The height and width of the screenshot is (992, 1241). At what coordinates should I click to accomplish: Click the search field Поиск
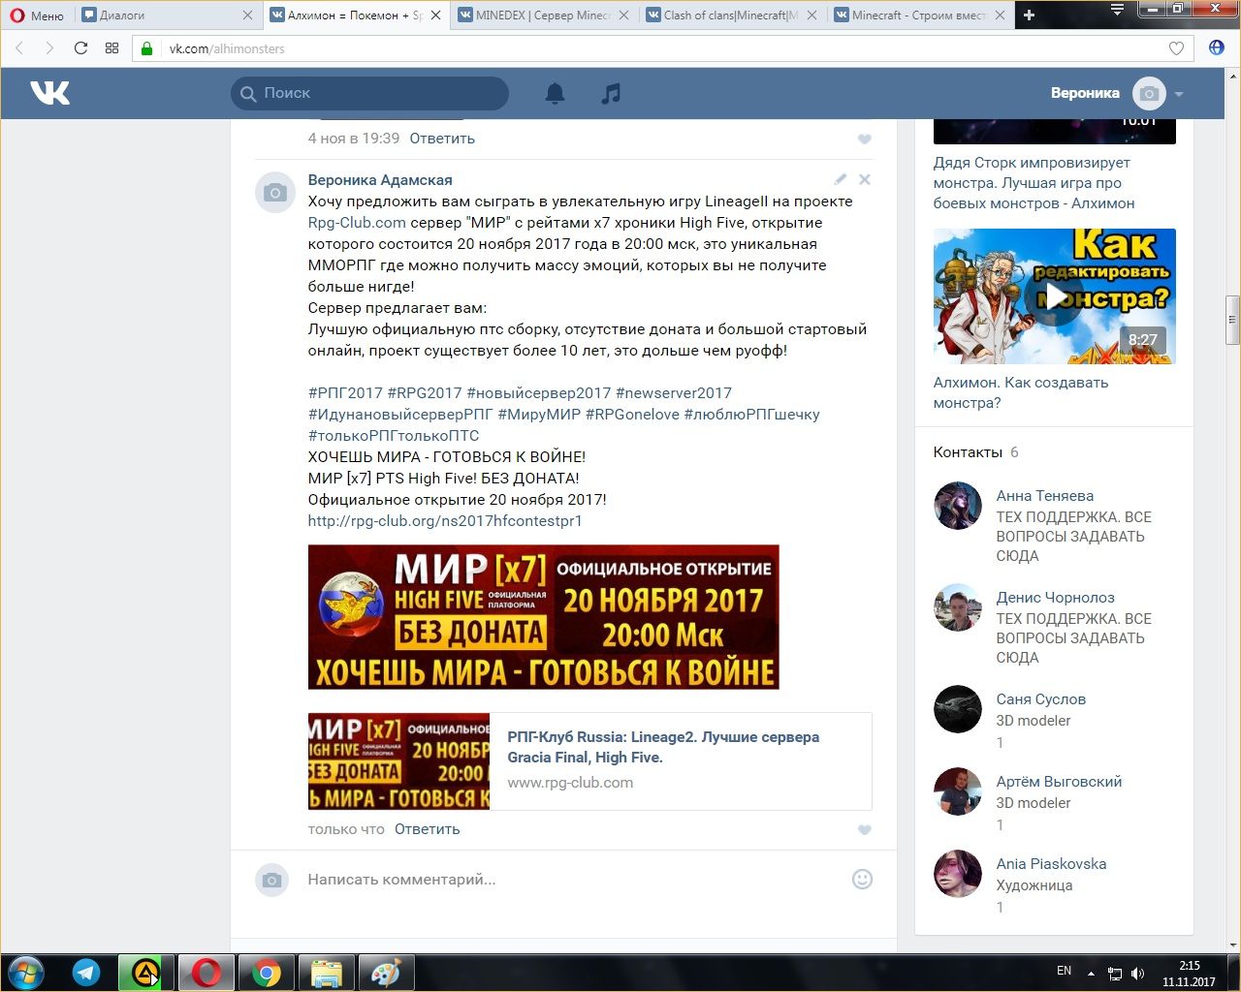pyautogui.click(x=369, y=93)
